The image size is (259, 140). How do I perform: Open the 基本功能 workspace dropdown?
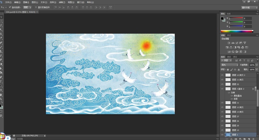tap(249, 7)
